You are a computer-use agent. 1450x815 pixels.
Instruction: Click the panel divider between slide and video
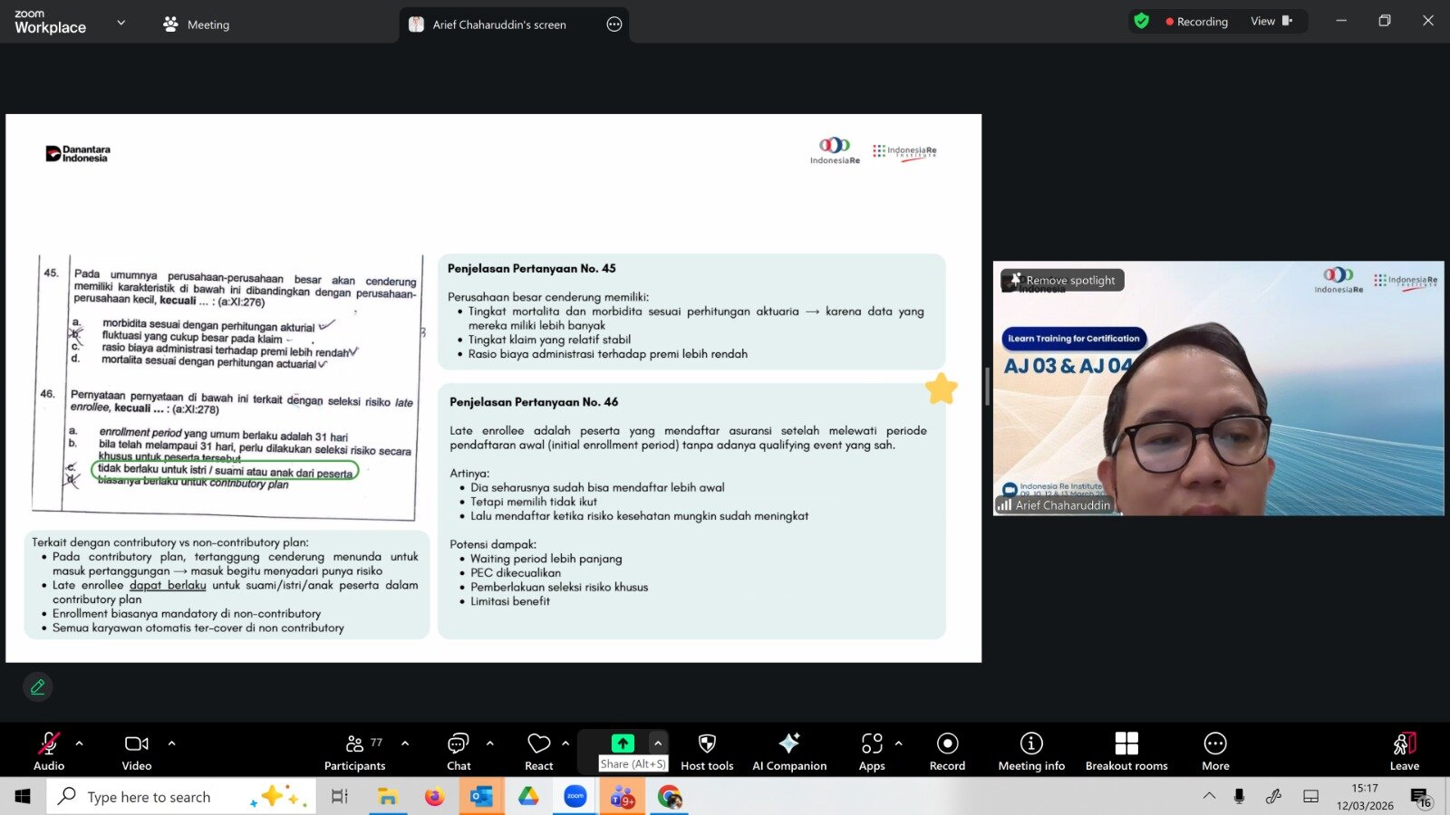(987, 387)
